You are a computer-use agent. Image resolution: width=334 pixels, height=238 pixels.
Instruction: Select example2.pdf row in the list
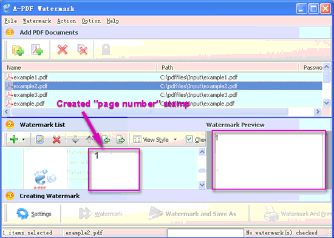(x=163, y=86)
